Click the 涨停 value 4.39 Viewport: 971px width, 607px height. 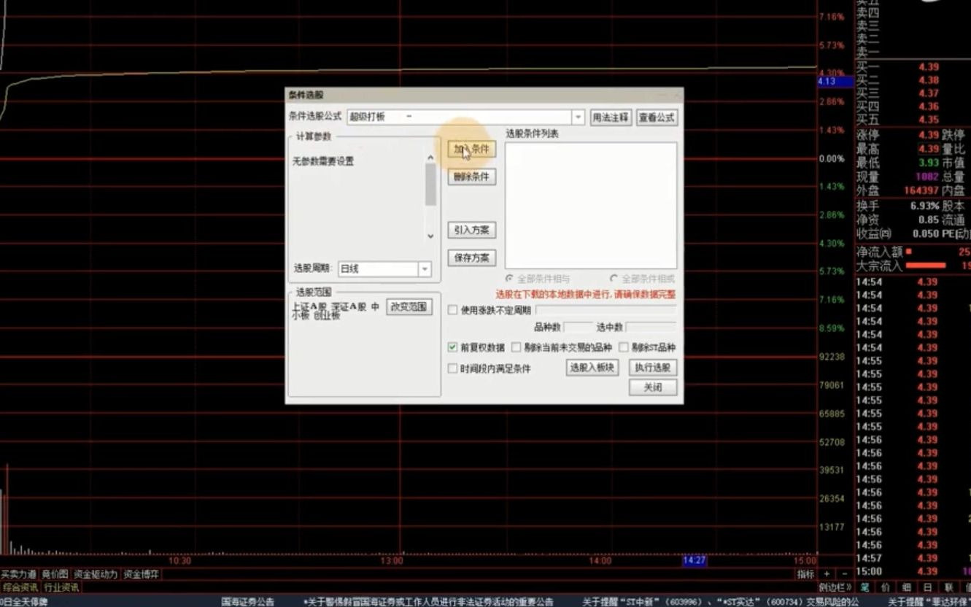tap(929, 135)
